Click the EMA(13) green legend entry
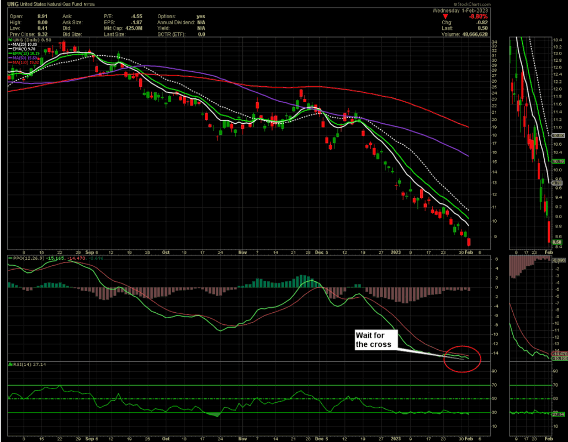This screenshot has width=568, height=442. pyautogui.click(x=24, y=53)
